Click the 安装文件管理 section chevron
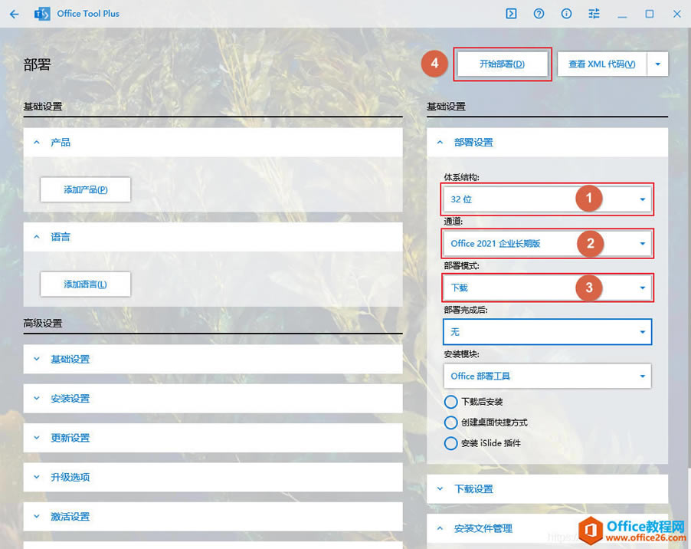 click(439, 528)
